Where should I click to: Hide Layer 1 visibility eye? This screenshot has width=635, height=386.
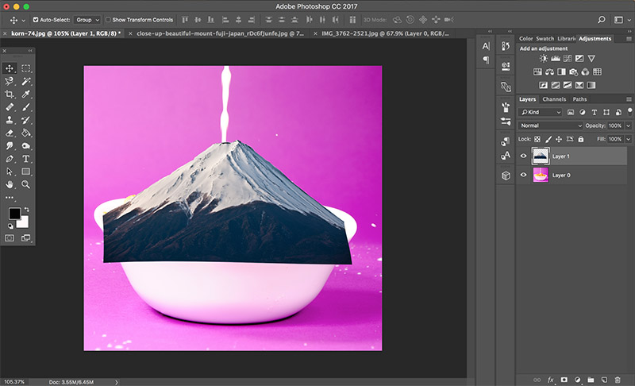click(523, 156)
